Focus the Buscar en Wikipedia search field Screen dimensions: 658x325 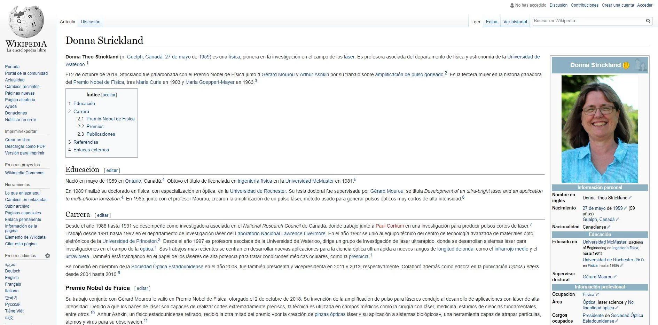pyautogui.click(x=589, y=21)
